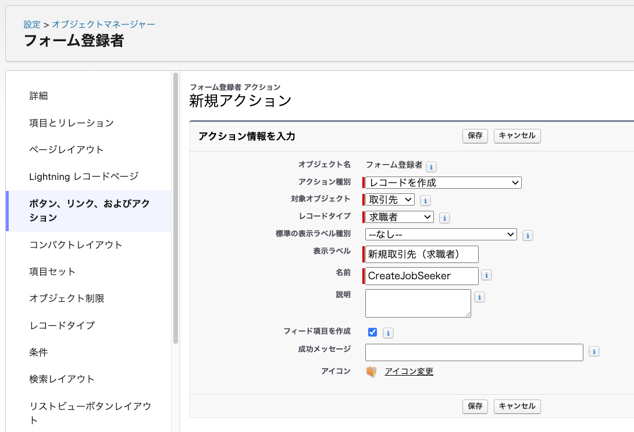
Task: Click the 保存 button
Action: point(475,136)
